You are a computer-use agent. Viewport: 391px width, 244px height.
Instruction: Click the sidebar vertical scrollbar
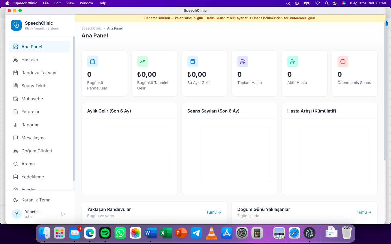pos(74,108)
